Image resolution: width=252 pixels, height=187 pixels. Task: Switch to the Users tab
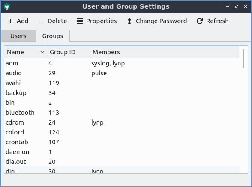[18, 36]
